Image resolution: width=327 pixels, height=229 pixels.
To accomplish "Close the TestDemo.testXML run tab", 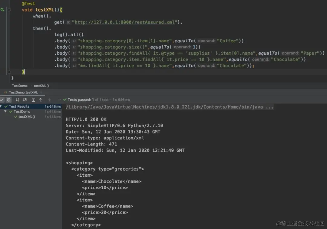I will tap(41, 92).
